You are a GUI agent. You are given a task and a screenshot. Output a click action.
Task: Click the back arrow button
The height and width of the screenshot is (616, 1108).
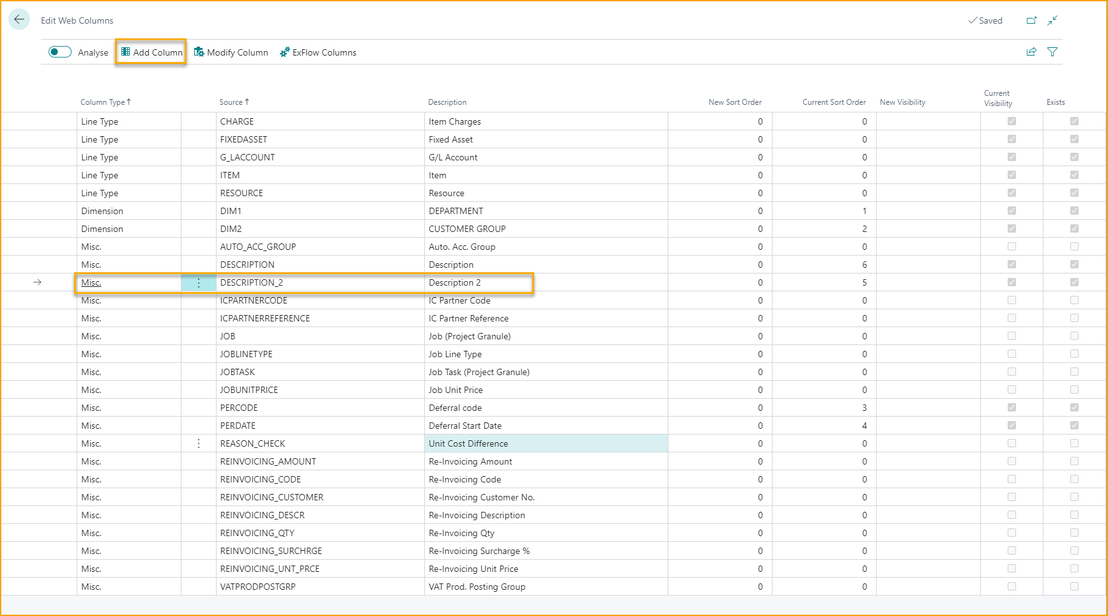(x=19, y=20)
